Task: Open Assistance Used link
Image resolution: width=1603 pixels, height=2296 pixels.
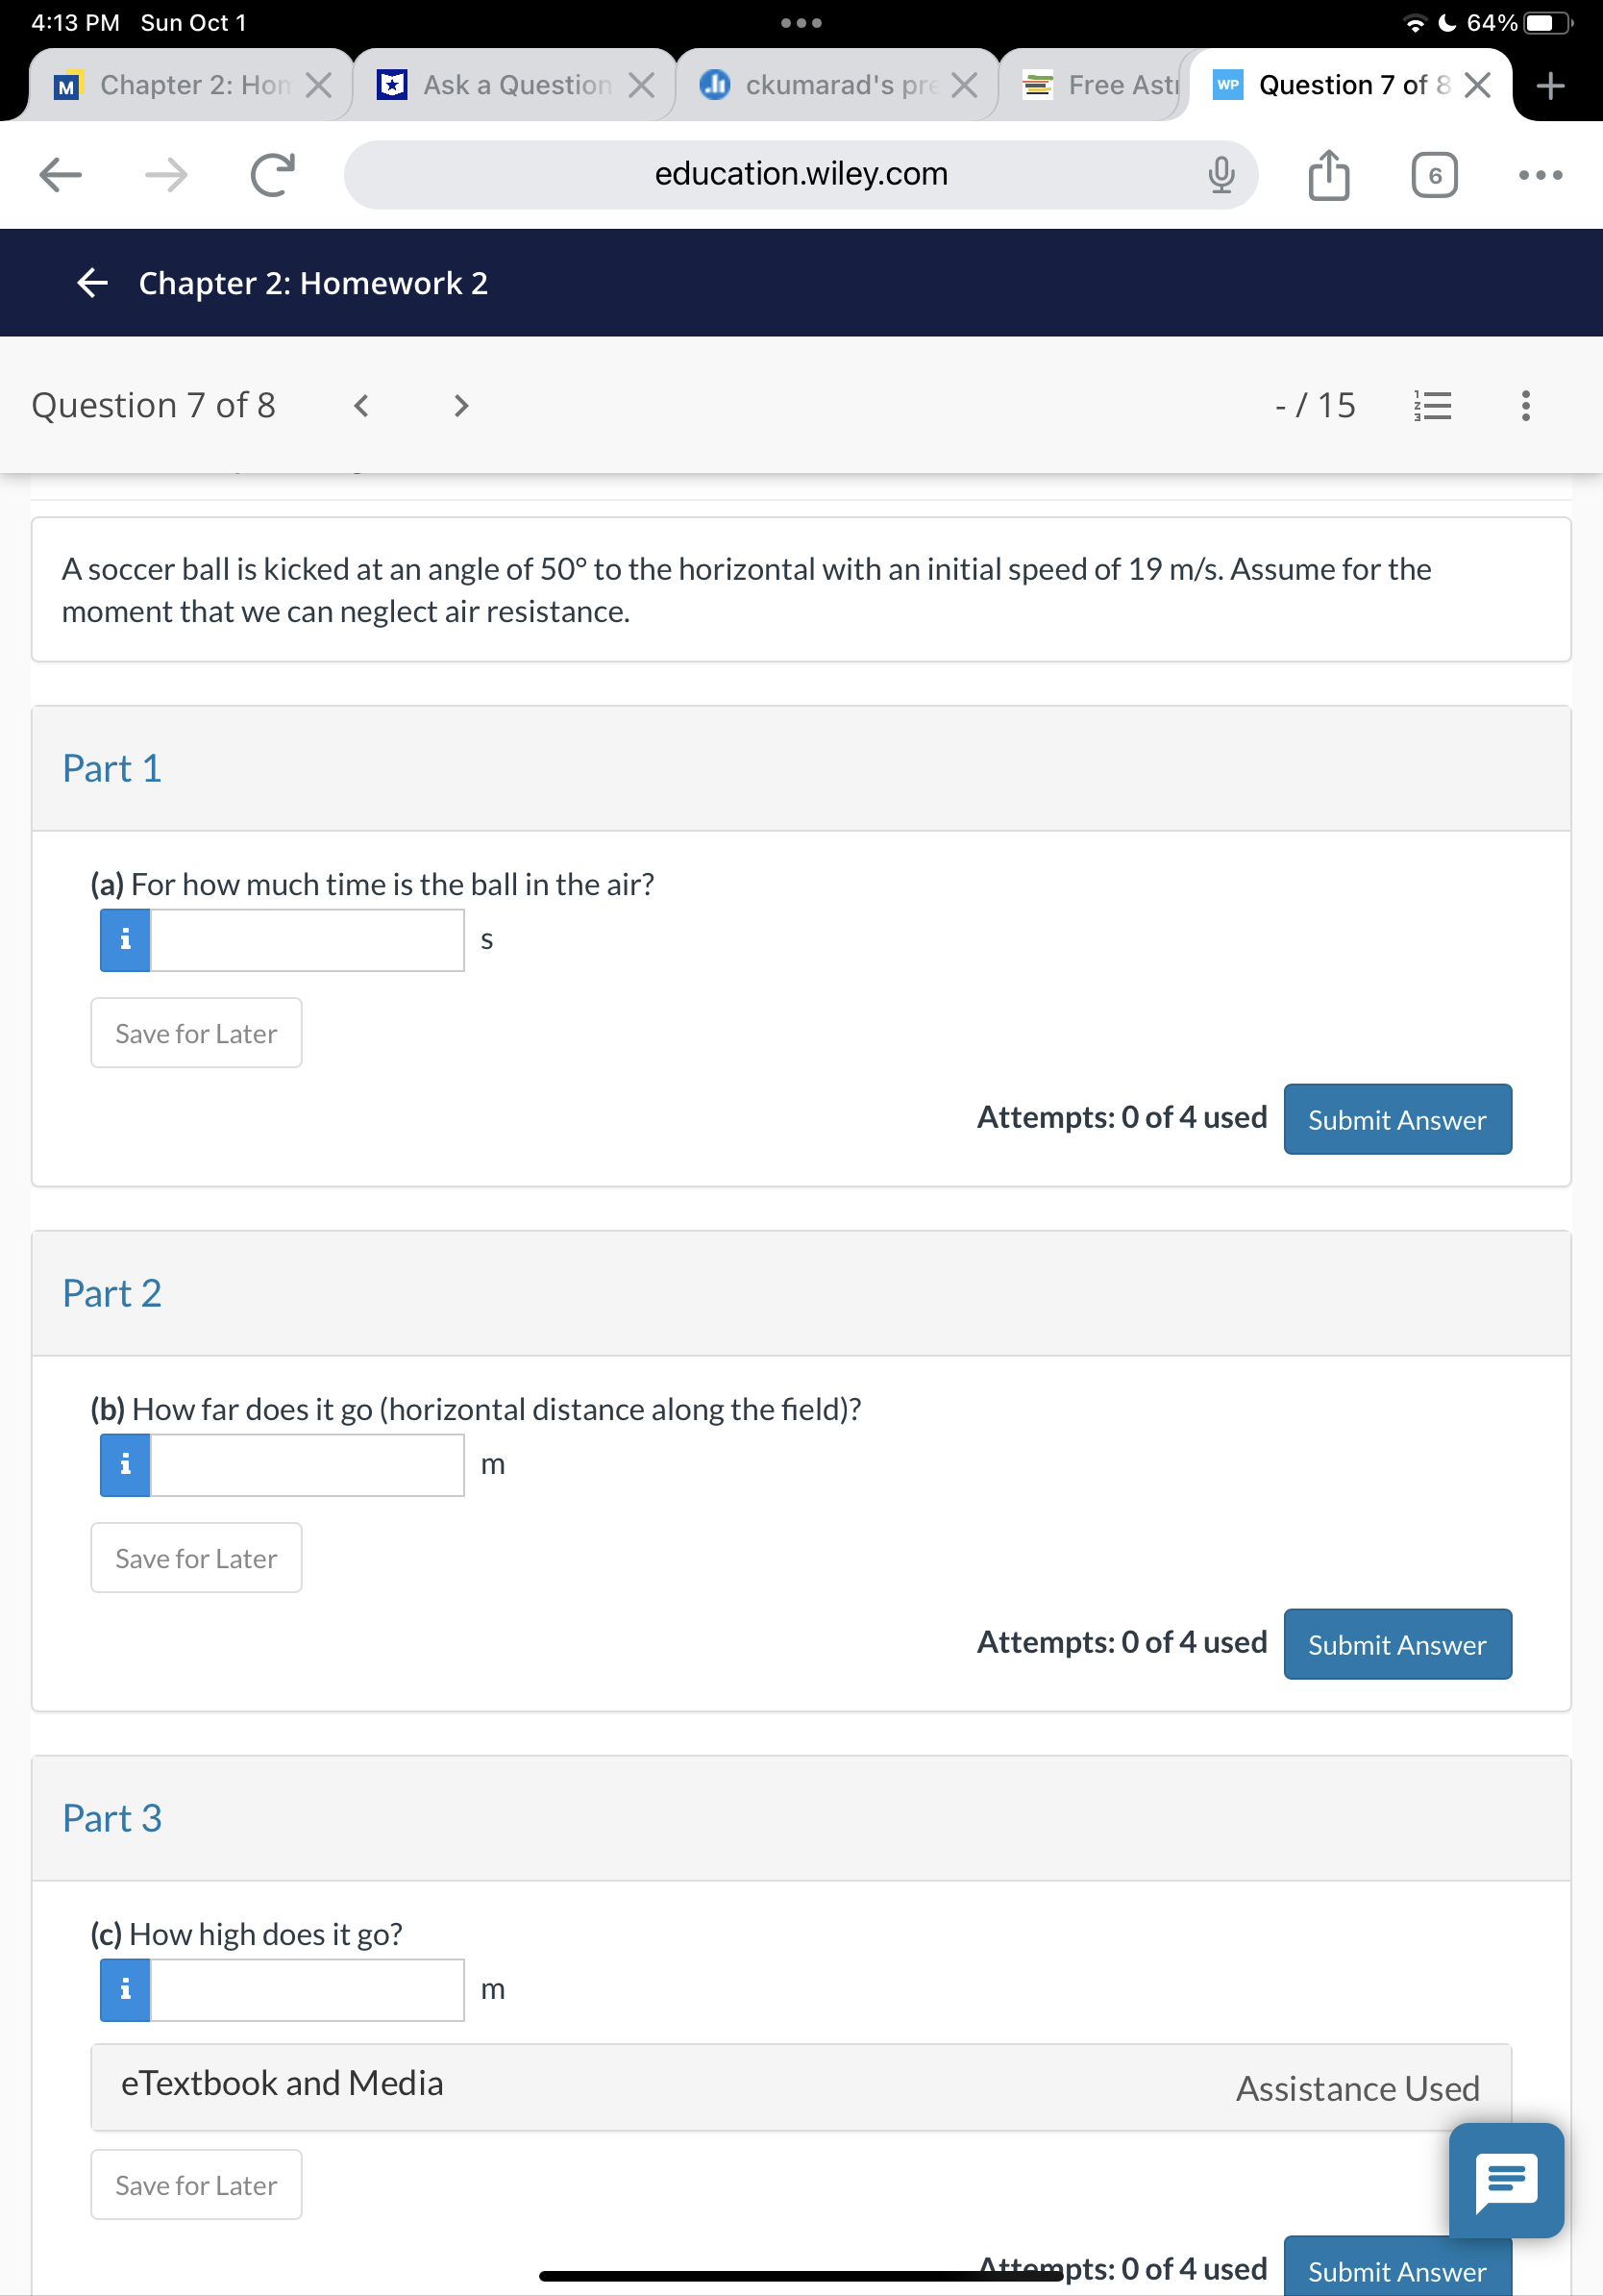Action: point(1357,2087)
